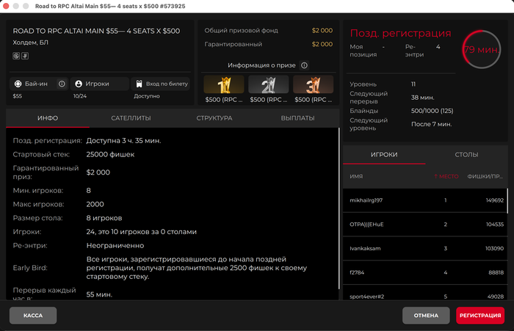Click the Игроки button
This screenshot has width=514, height=331.
[x=100, y=84]
